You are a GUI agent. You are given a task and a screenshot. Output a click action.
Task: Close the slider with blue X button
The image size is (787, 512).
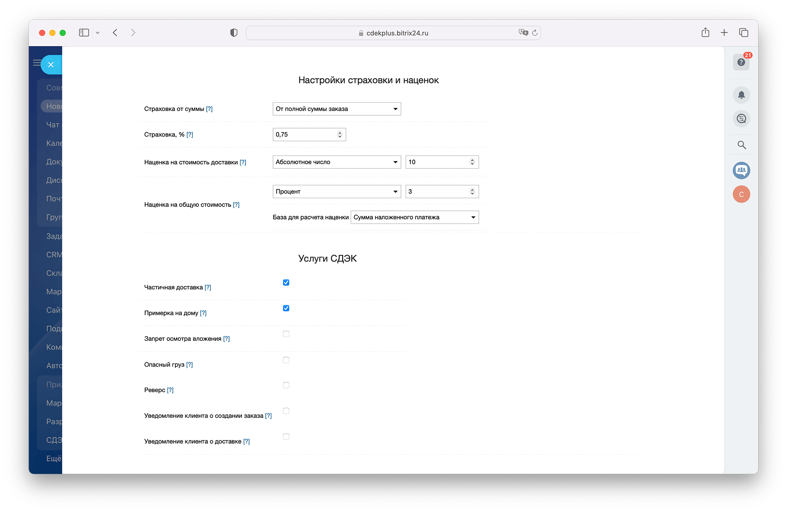[51, 65]
